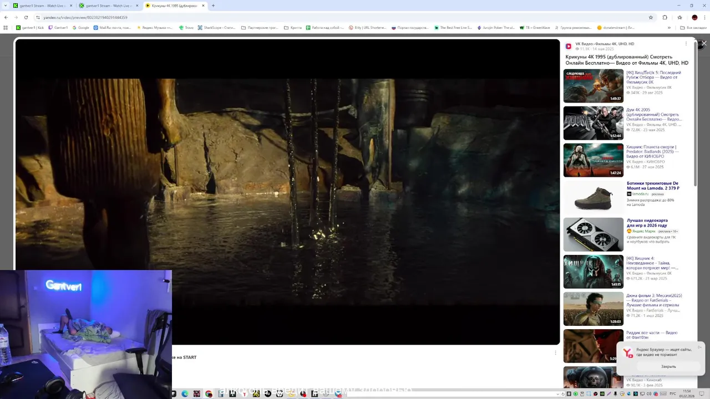Open the Mail.Ru почта bookmark
The width and height of the screenshot is (710, 399).
113,27
